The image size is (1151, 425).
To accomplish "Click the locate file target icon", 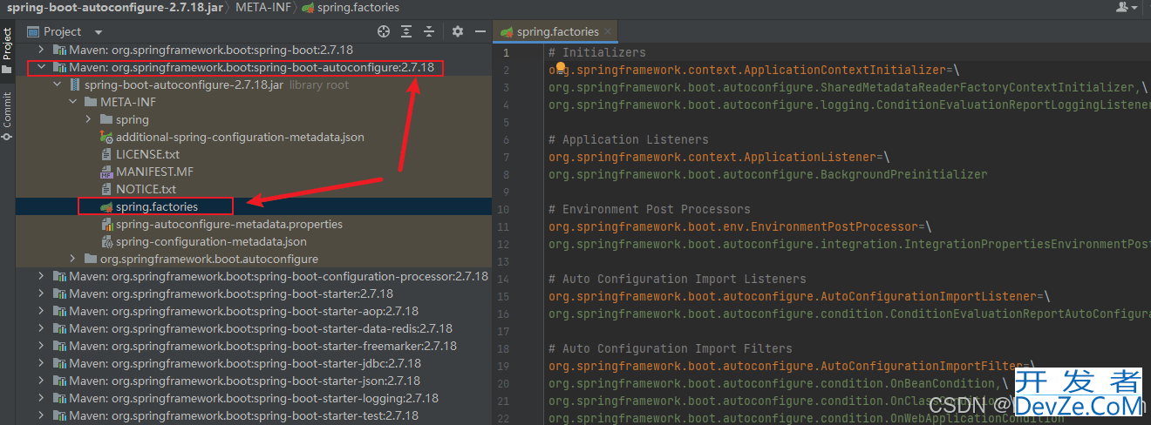I will 384,31.
